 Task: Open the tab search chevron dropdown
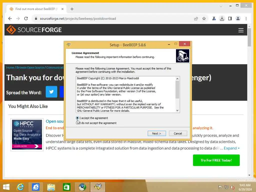(x=221, y=6)
